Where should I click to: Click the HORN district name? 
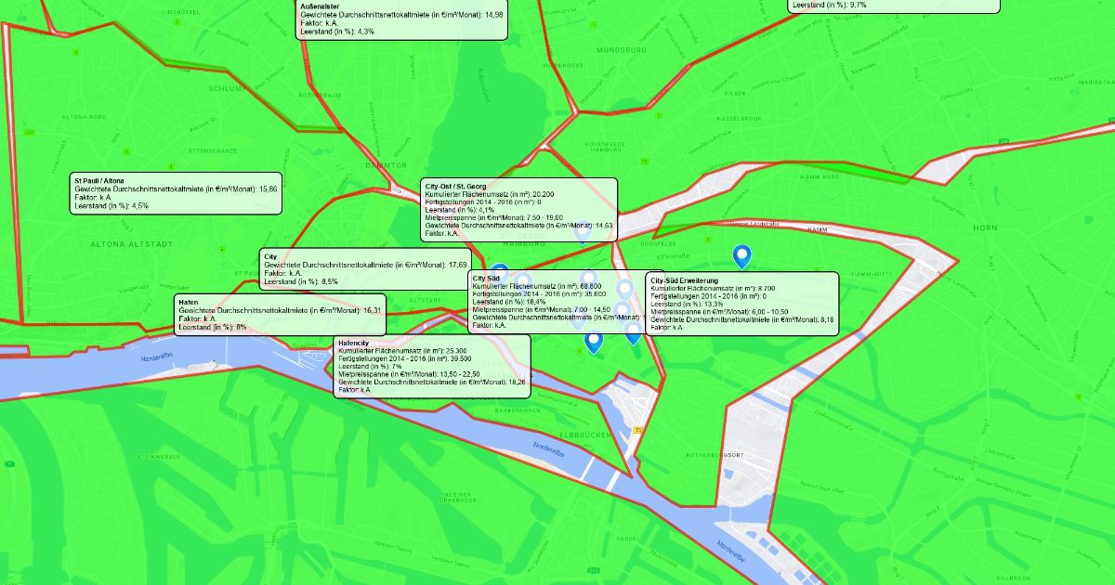pos(984,227)
